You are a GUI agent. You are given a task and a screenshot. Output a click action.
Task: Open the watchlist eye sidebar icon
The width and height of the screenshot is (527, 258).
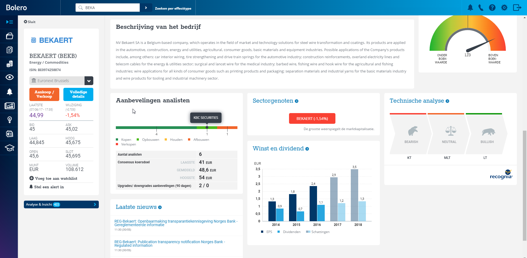point(9,77)
